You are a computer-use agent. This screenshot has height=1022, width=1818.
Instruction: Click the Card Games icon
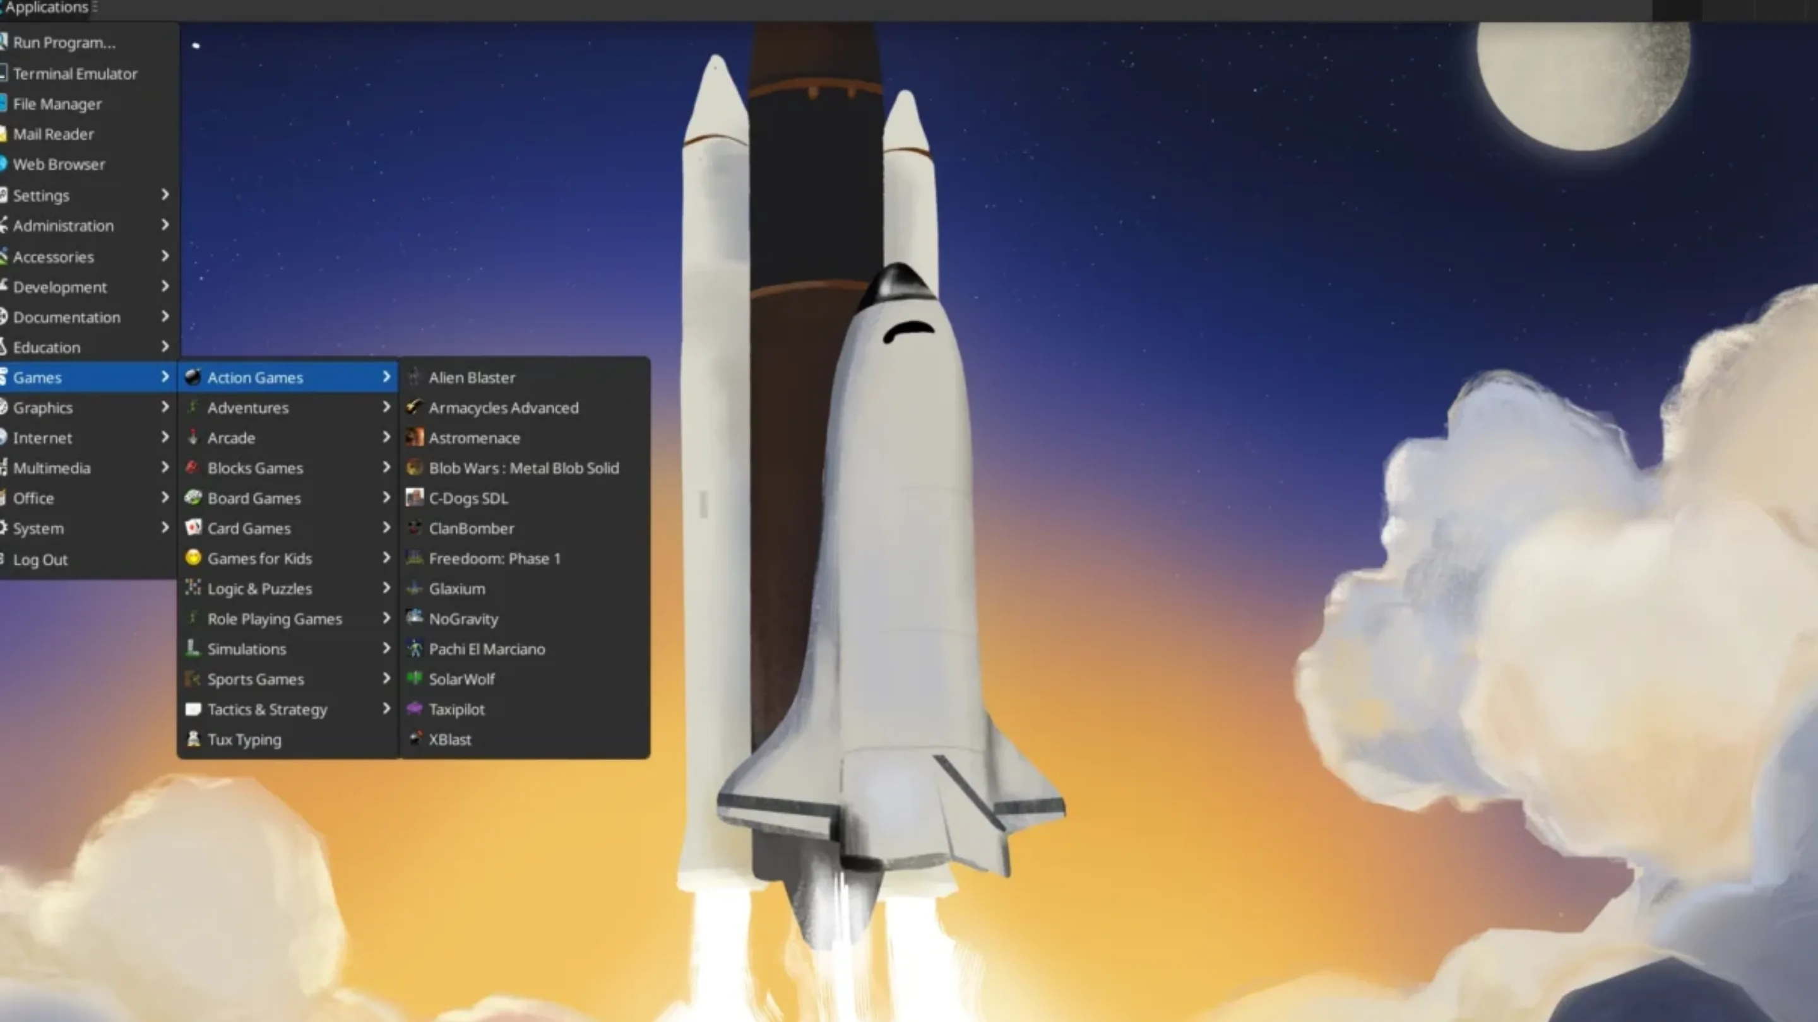(x=193, y=527)
